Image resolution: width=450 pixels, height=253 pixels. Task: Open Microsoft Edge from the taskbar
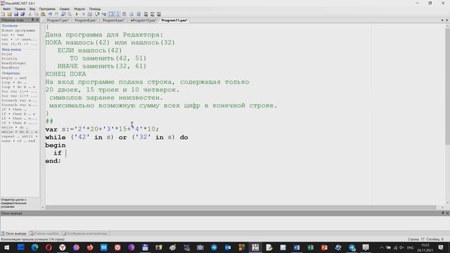pyautogui.click(x=34, y=247)
